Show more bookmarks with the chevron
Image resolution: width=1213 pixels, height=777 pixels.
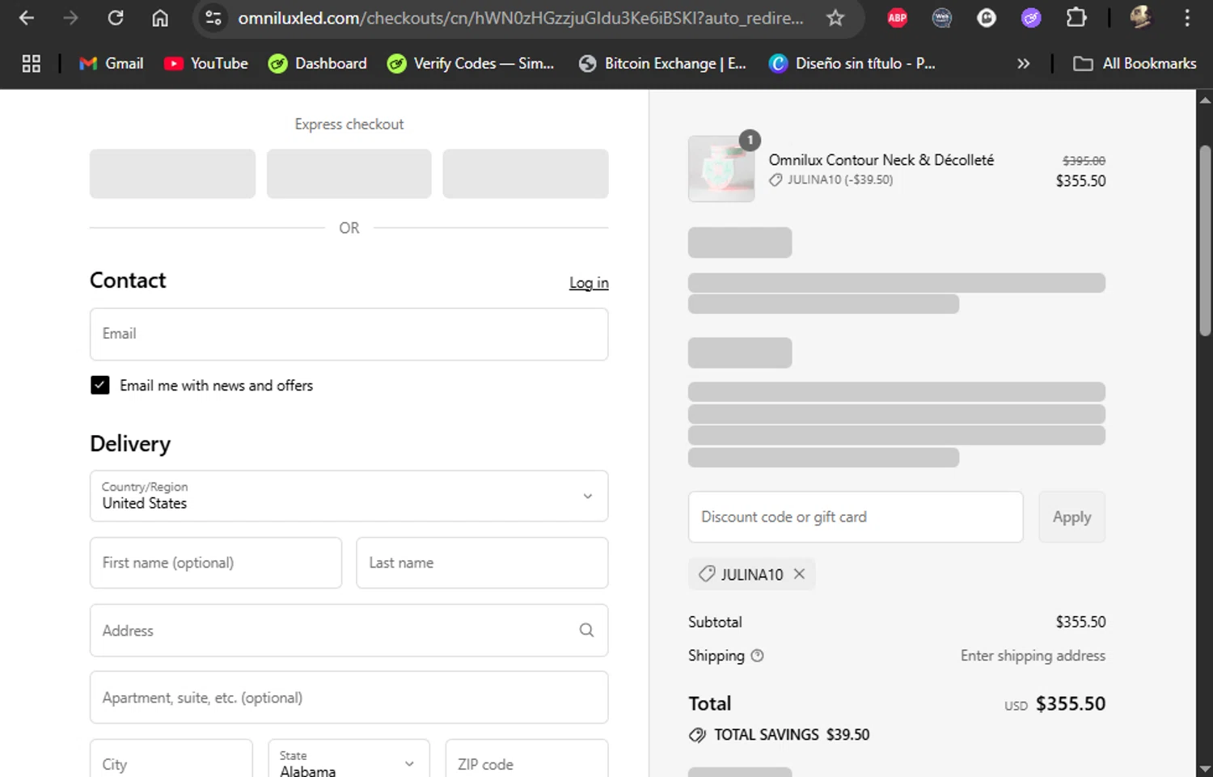(1024, 64)
